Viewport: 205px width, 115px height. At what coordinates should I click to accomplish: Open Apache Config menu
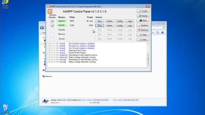[x=119, y=21]
